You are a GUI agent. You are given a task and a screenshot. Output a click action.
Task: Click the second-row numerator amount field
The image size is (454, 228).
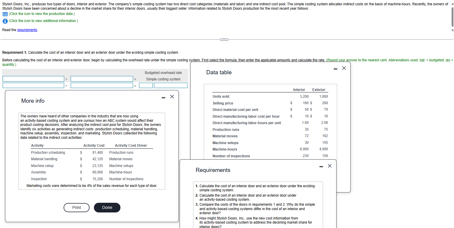[33, 85]
